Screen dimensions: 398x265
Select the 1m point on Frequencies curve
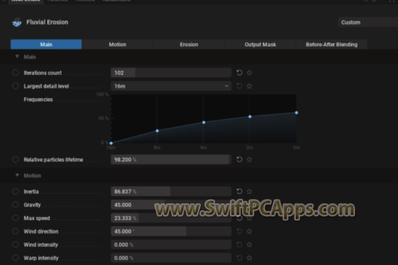point(296,113)
